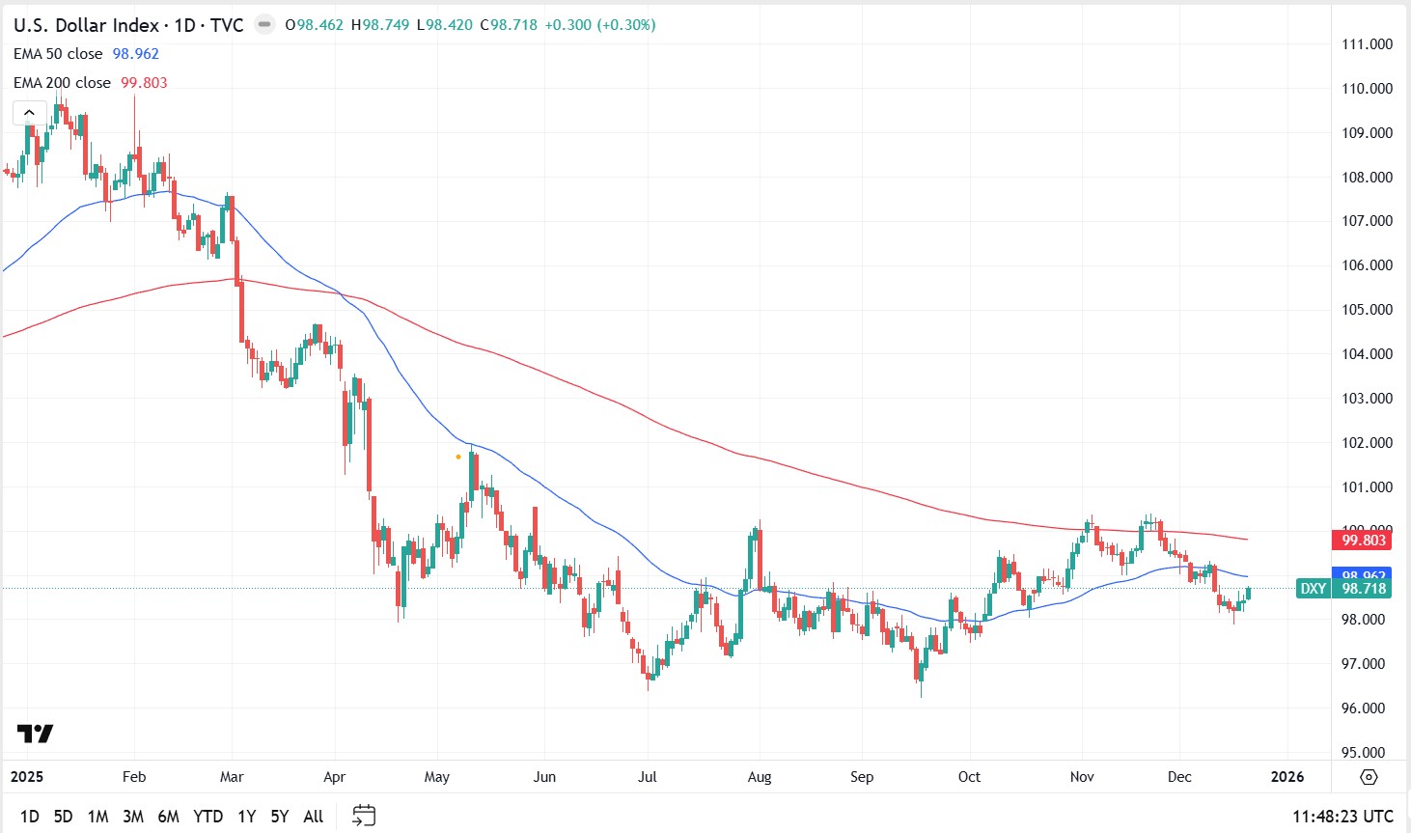The height and width of the screenshot is (833, 1411).
Task: Open the Go-to-date calendar icon
Action: point(364,816)
